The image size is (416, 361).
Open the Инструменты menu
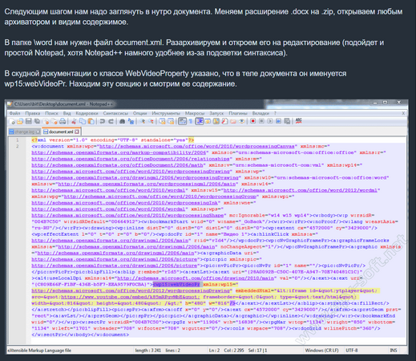click(166, 113)
